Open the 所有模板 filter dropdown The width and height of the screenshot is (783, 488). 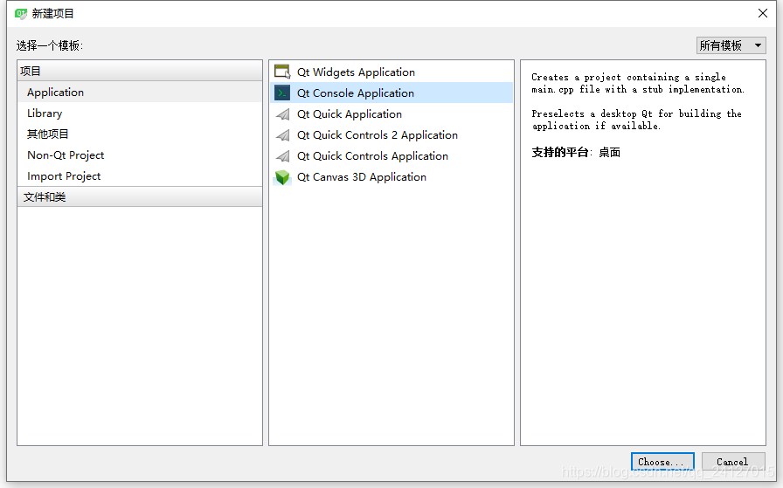[731, 45]
